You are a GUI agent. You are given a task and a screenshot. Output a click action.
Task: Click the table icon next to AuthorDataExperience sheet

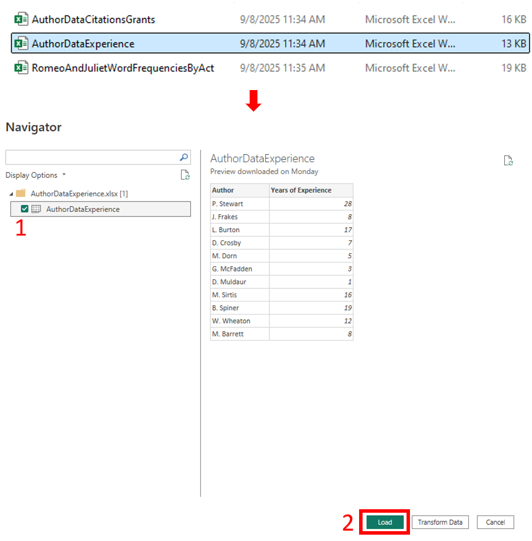[36, 209]
